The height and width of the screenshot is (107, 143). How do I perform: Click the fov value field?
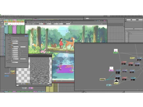click(15, 57)
